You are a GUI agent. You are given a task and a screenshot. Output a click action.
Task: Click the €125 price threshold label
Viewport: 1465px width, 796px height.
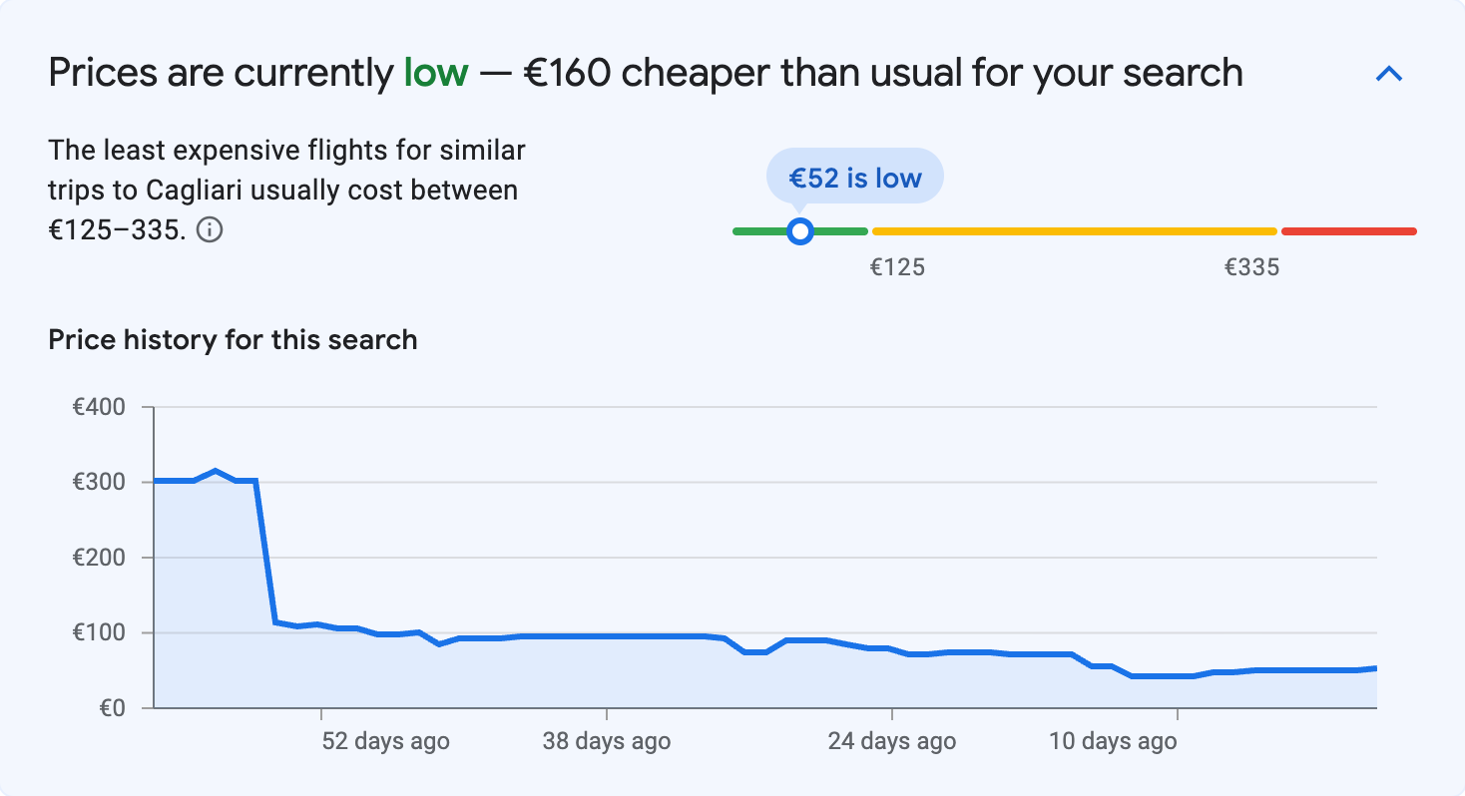tap(897, 266)
